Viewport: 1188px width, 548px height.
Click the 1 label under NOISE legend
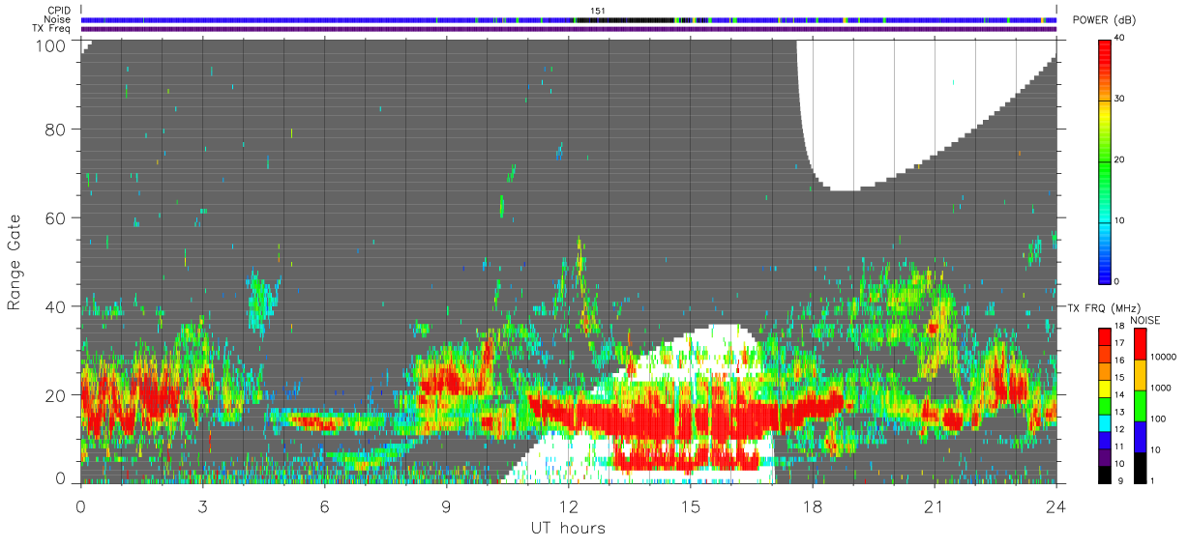tap(1153, 482)
